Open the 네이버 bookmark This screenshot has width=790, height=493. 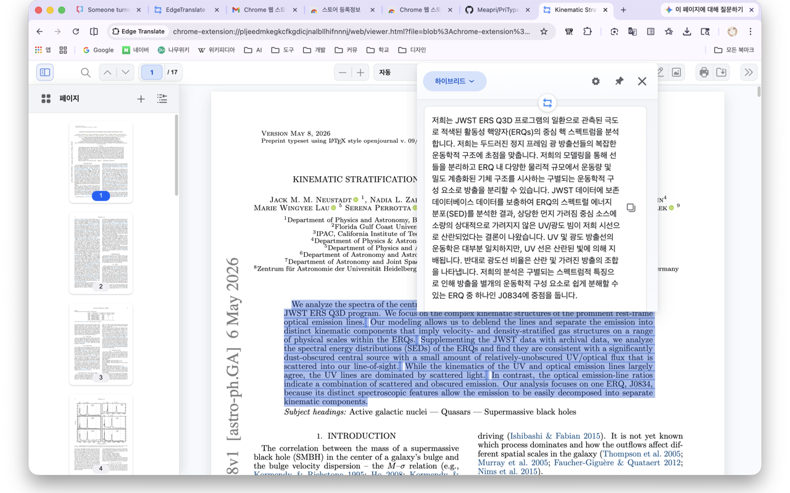click(x=136, y=50)
